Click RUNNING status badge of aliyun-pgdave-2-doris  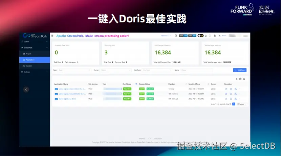pyautogui.click(x=127, y=99)
